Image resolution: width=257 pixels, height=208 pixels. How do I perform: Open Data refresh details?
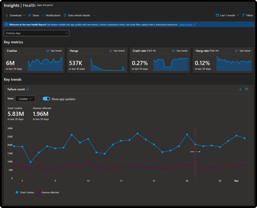77,15
